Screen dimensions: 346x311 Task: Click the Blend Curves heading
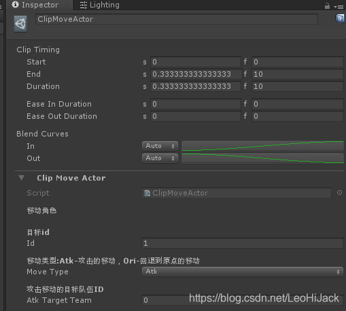tap(42, 134)
